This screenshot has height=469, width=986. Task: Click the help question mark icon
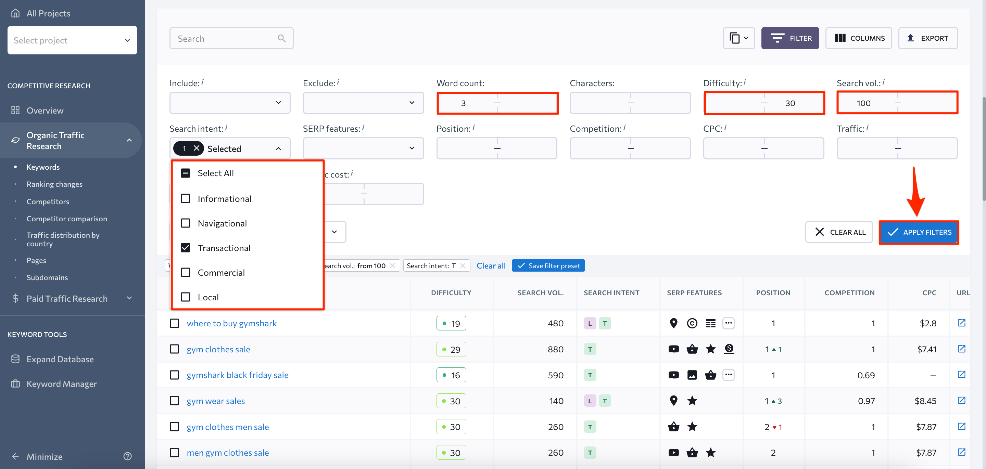(x=127, y=456)
